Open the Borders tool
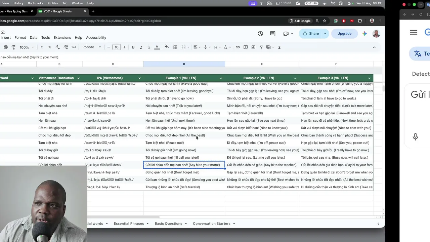 175,47
